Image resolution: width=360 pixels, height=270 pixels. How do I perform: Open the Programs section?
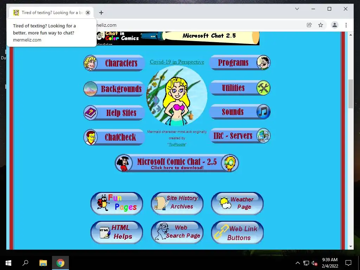click(240, 63)
